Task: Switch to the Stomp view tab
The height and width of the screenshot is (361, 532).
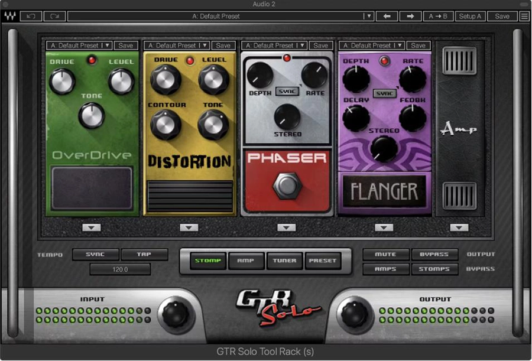Action: (x=208, y=261)
